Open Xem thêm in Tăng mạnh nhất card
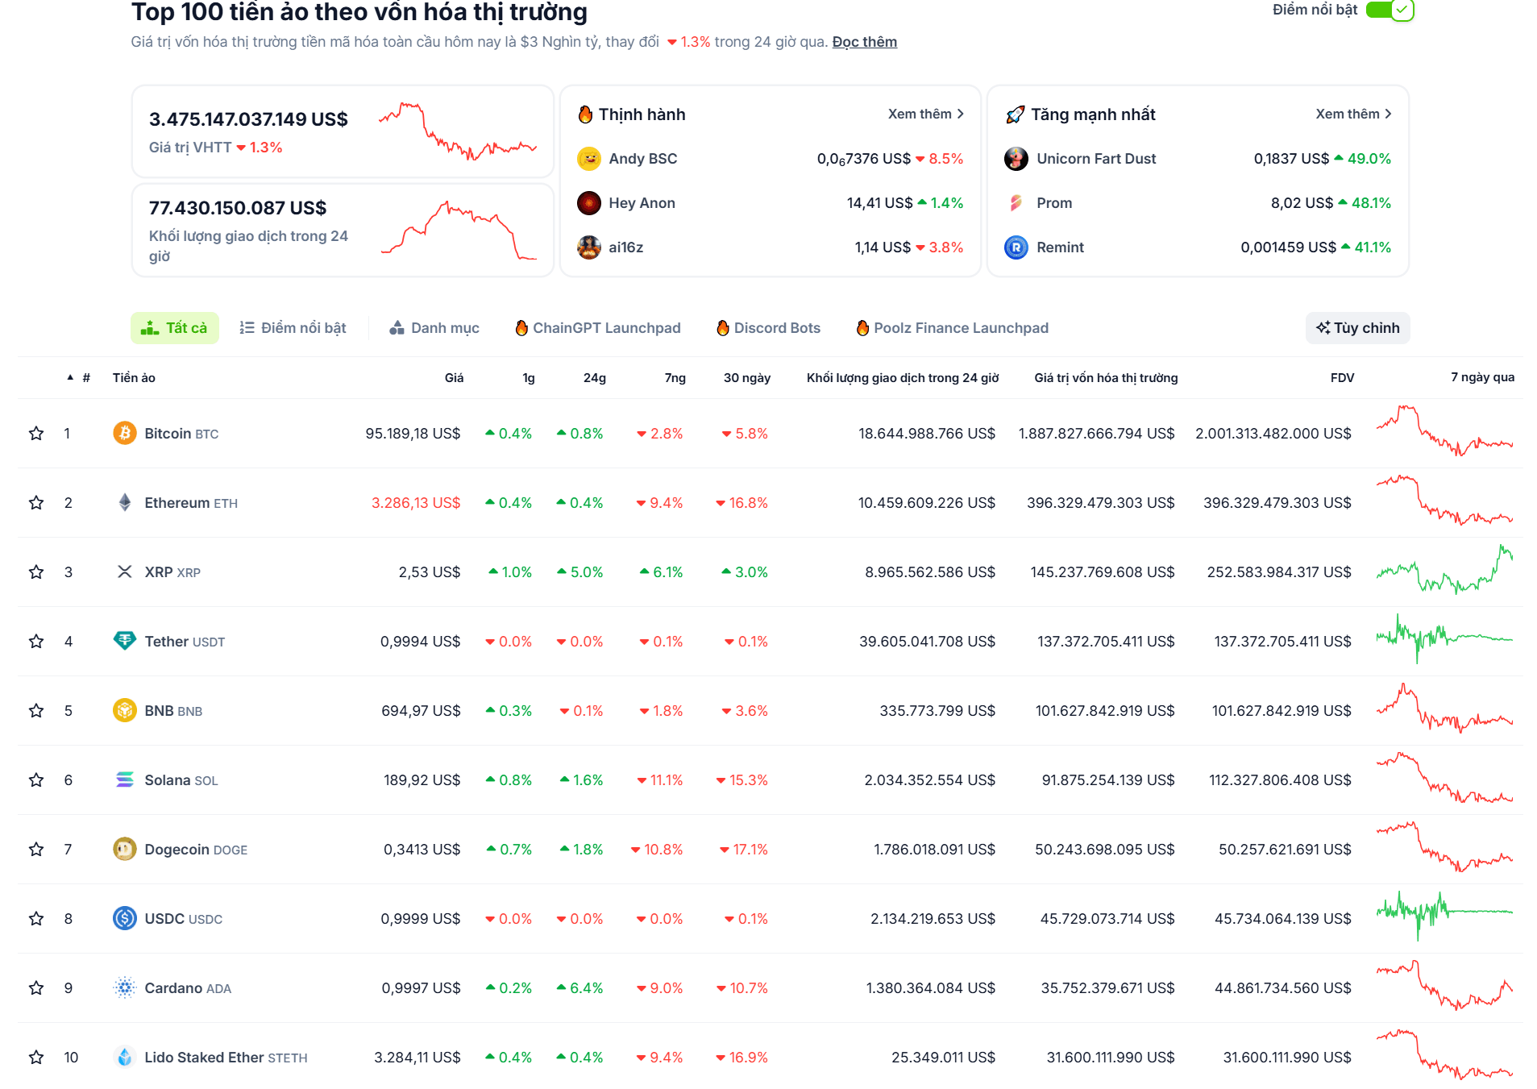The width and height of the screenshot is (1537, 1089). [x=1353, y=114]
